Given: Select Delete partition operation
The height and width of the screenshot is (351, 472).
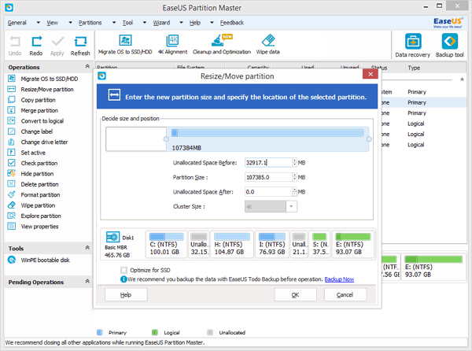Looking at the screenshot, I should (x=33, y=184).
